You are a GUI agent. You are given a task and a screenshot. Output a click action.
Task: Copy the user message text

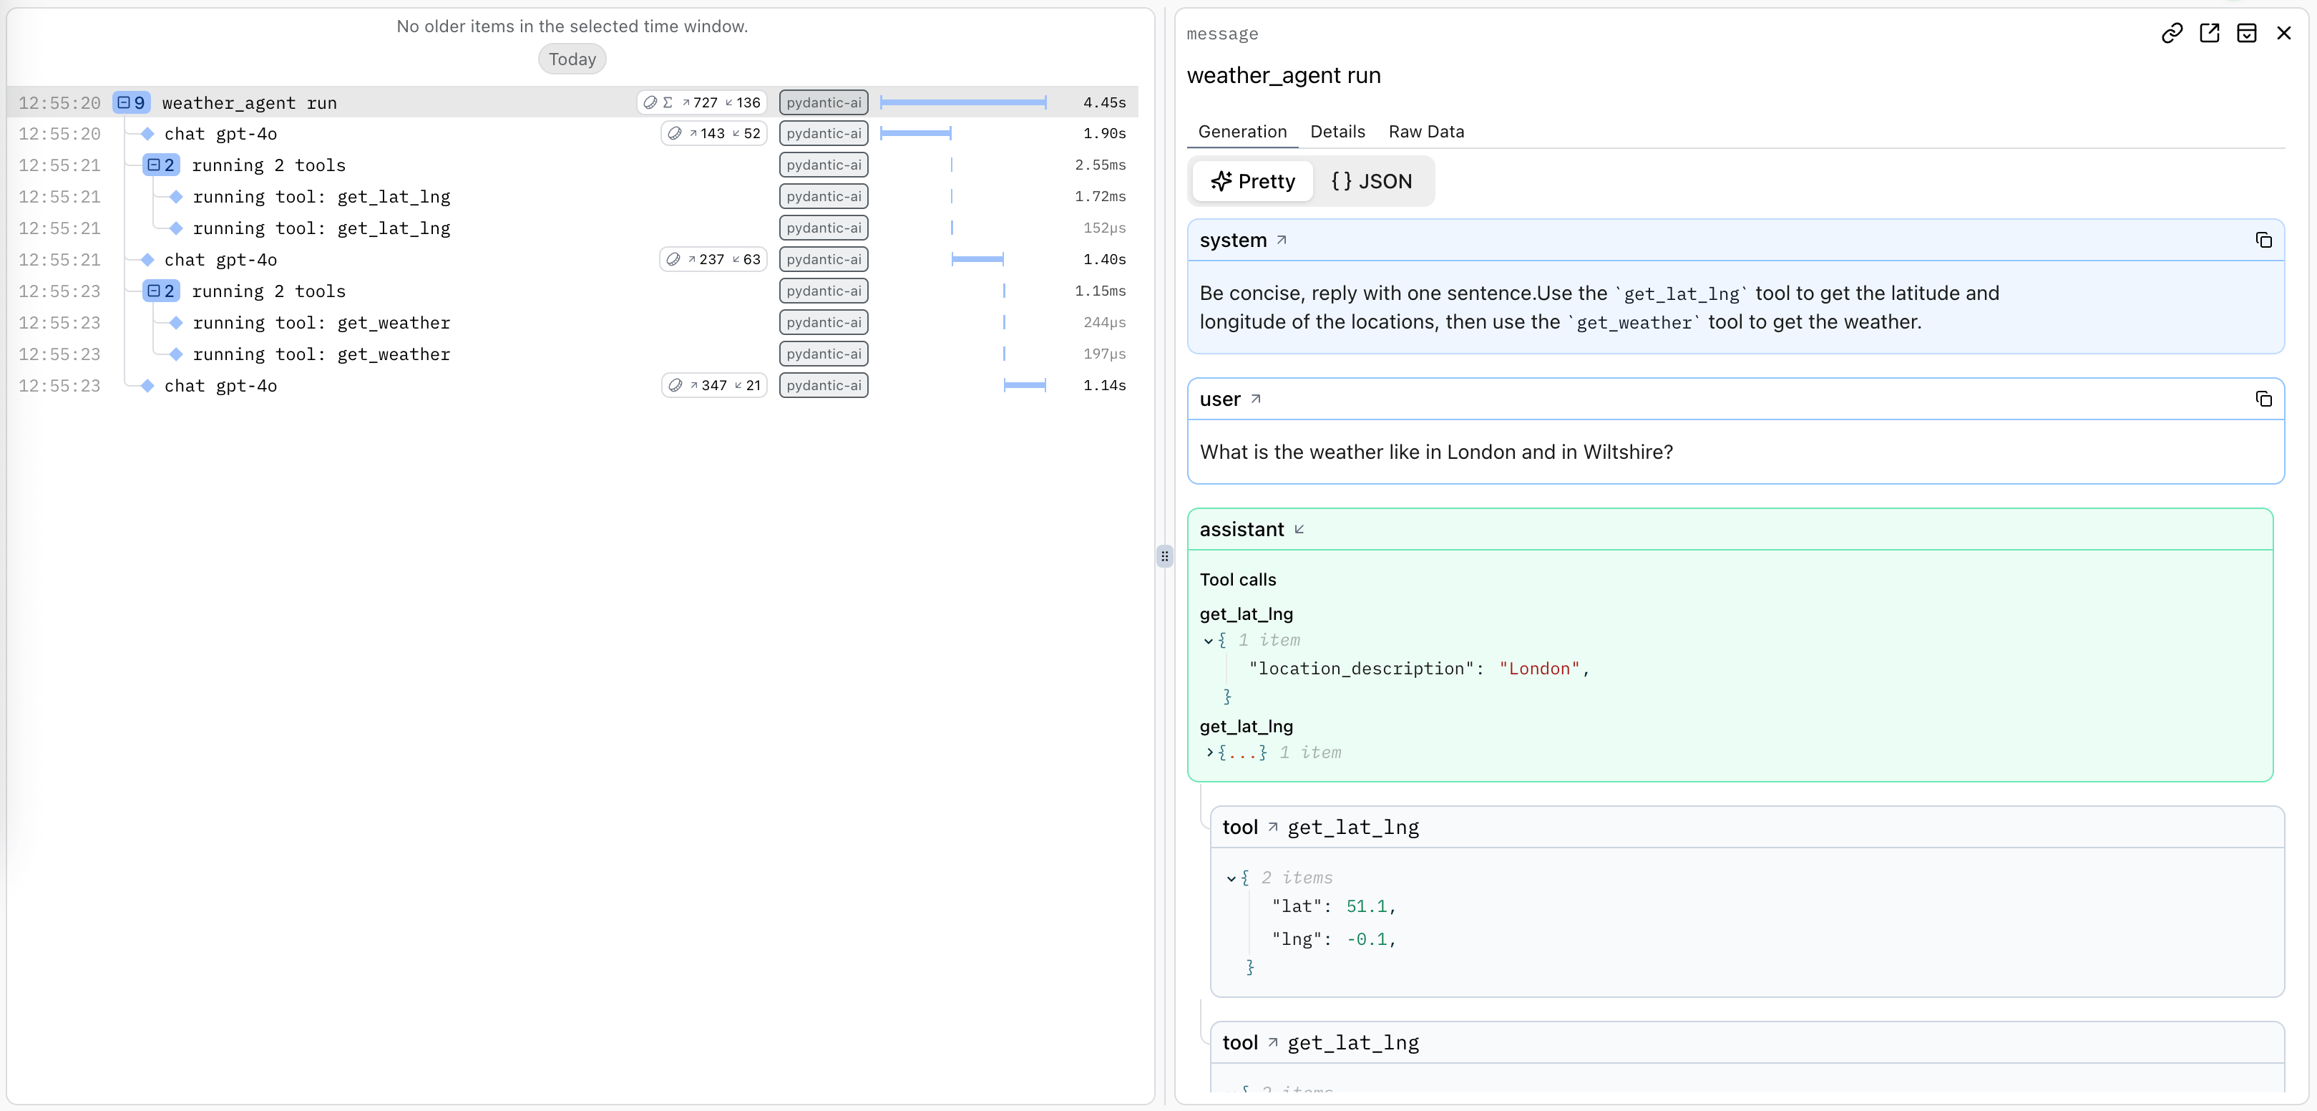coord(2264,399)
